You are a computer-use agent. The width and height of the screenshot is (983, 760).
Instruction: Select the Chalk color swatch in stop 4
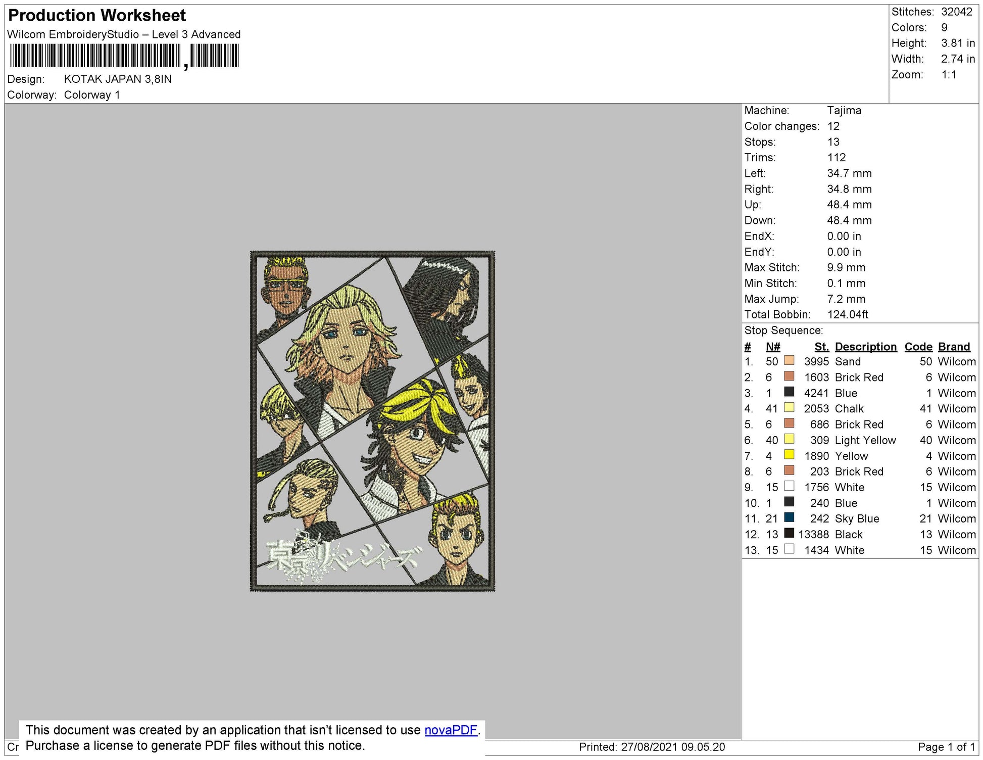pyautogui.click(x=789, y=408)
